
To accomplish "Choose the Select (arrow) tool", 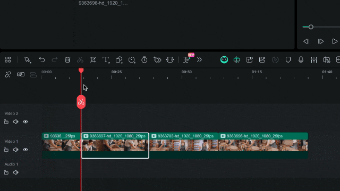I will (28, 59).
